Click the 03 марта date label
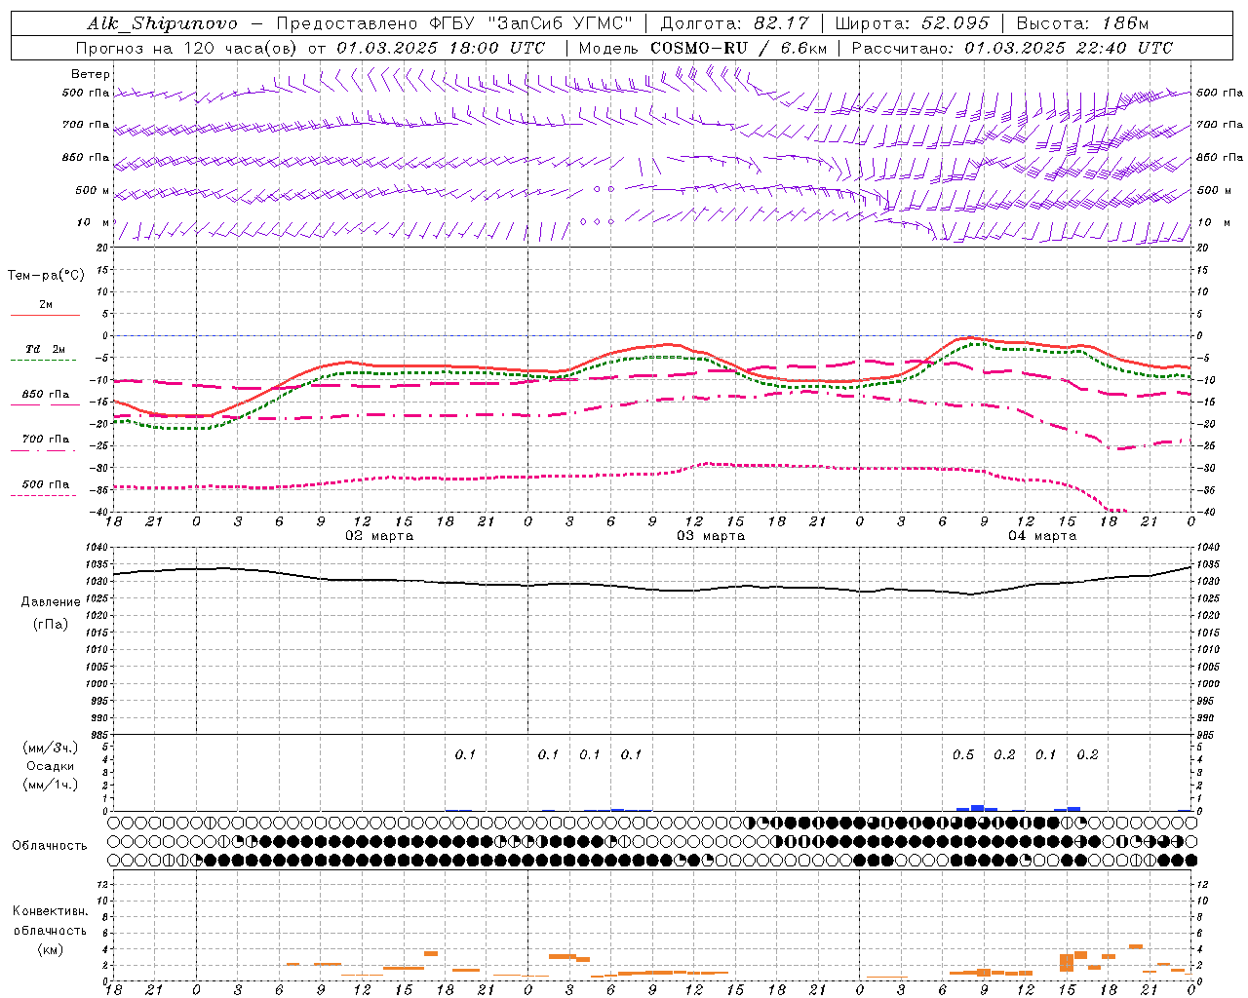Viewport: 1248px width, 998px height. click(711, 536)
